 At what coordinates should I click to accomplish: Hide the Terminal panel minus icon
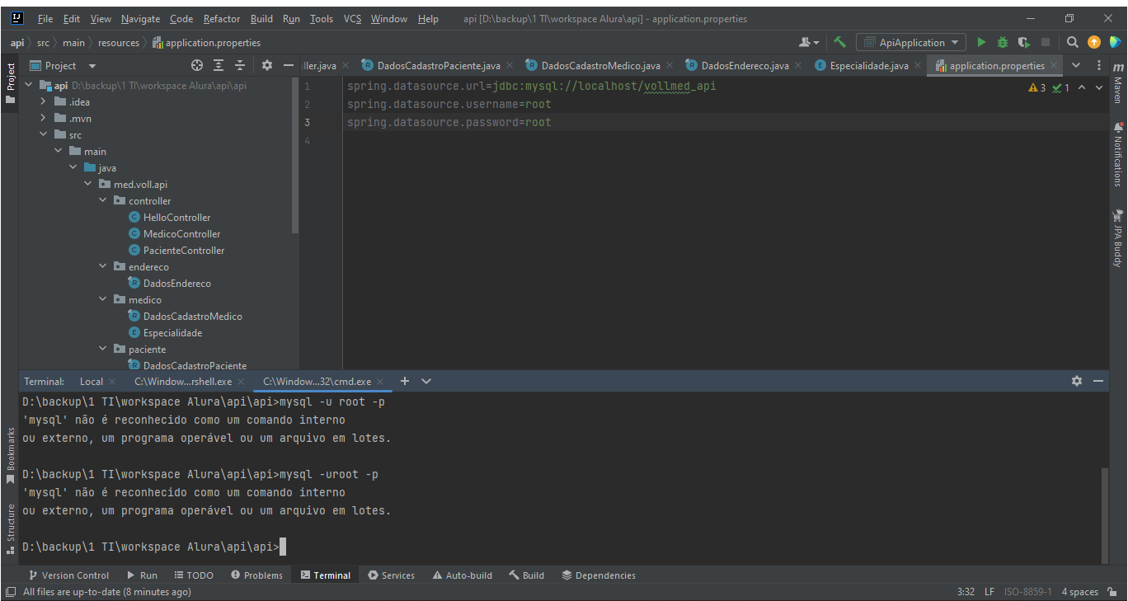pyautogui.click(x=1097, y=381)
